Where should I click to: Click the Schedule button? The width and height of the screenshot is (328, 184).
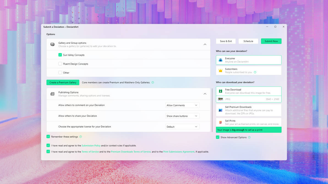(248, 41)
